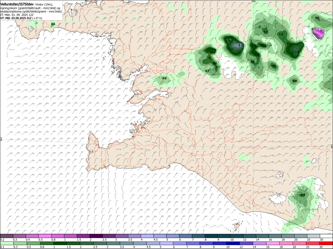Viewport: 333px width, 249px height.
Task: Click the 2.6 precipitation value on the map
Action: pyautogui.click(x=297, y=52)
